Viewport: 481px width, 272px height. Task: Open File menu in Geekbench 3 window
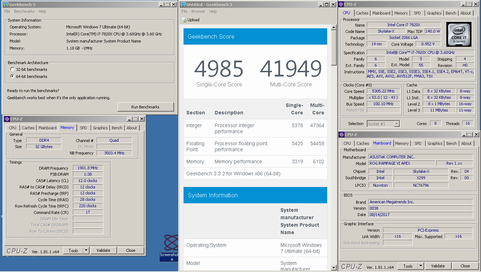click(7, 11)
